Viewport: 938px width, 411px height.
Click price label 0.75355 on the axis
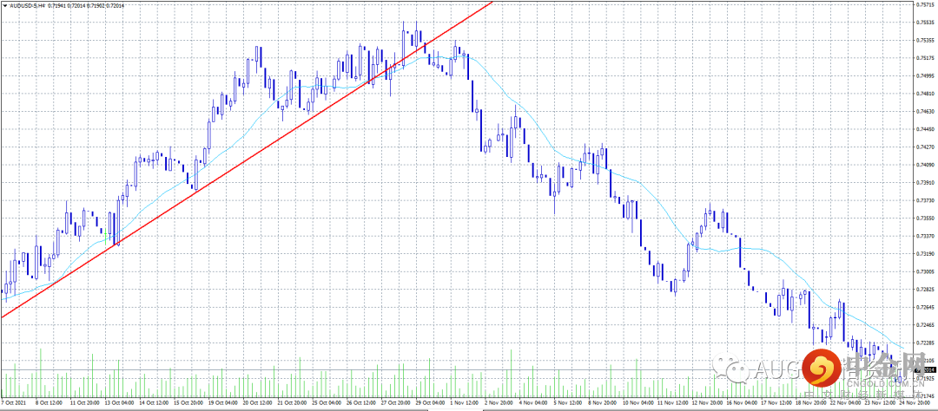click(924, 41)
